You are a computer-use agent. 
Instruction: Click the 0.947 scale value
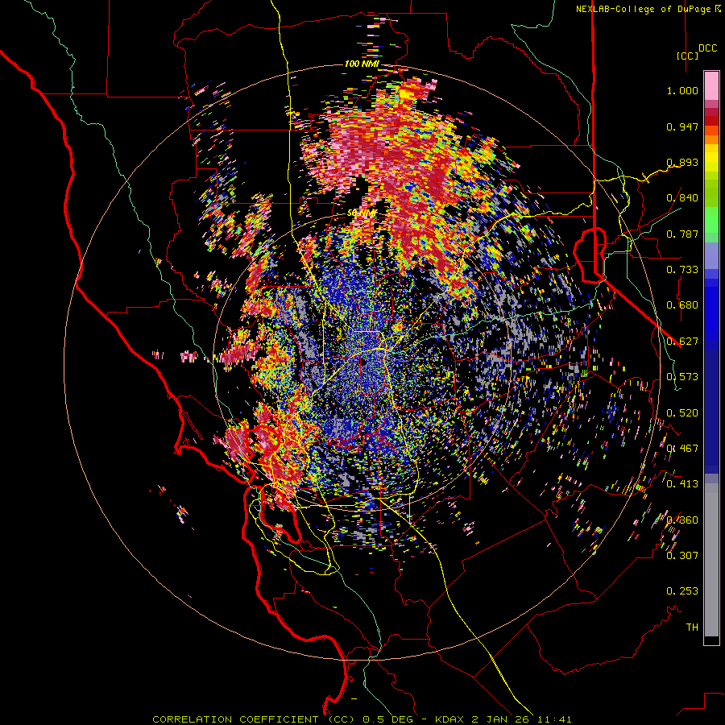tap(682, 126)
